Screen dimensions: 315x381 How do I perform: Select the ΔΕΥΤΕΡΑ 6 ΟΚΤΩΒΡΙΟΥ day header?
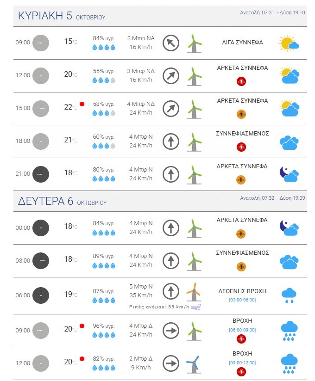coord(62,201)
